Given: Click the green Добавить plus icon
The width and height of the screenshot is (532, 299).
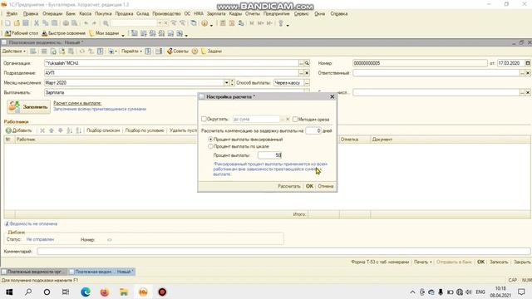Looking at the screenshot, I should coord(8,130).
